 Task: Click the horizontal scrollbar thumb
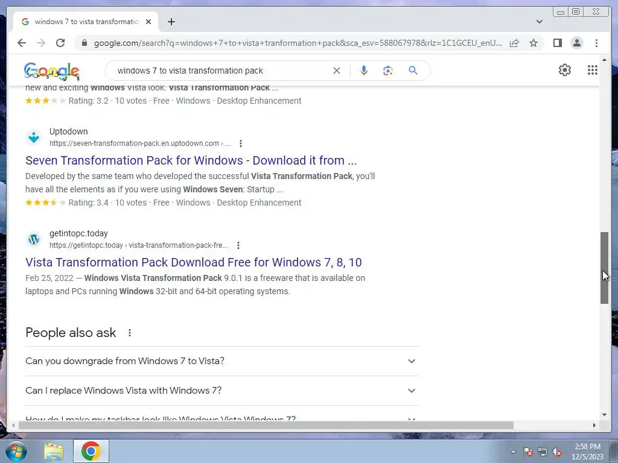tap(266, 425)
